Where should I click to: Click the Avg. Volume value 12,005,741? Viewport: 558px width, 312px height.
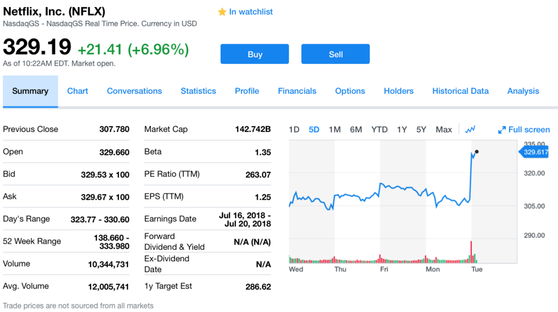[x=108, y=287]
